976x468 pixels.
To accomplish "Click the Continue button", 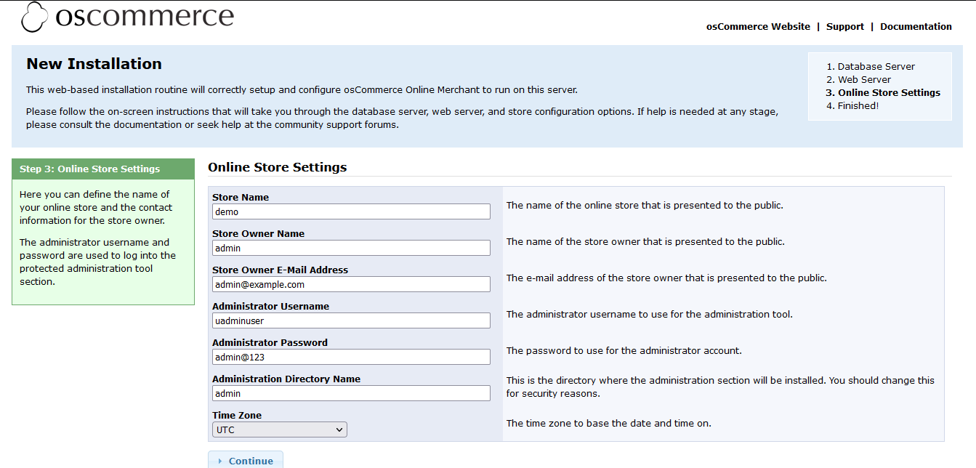I will (x=246, y=461).
